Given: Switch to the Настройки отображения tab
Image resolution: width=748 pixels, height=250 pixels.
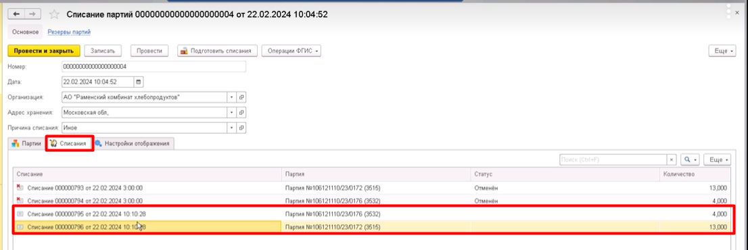Looking at the screenshot, I should coord(133,143).
